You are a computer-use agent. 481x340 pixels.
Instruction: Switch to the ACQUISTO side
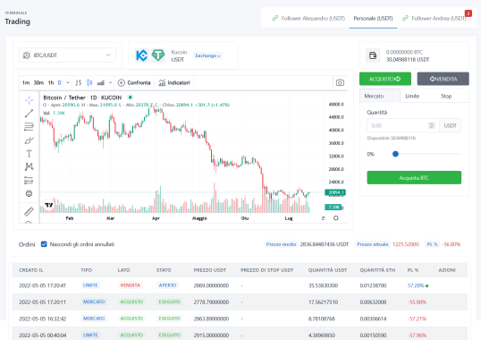tap(385, 79)
